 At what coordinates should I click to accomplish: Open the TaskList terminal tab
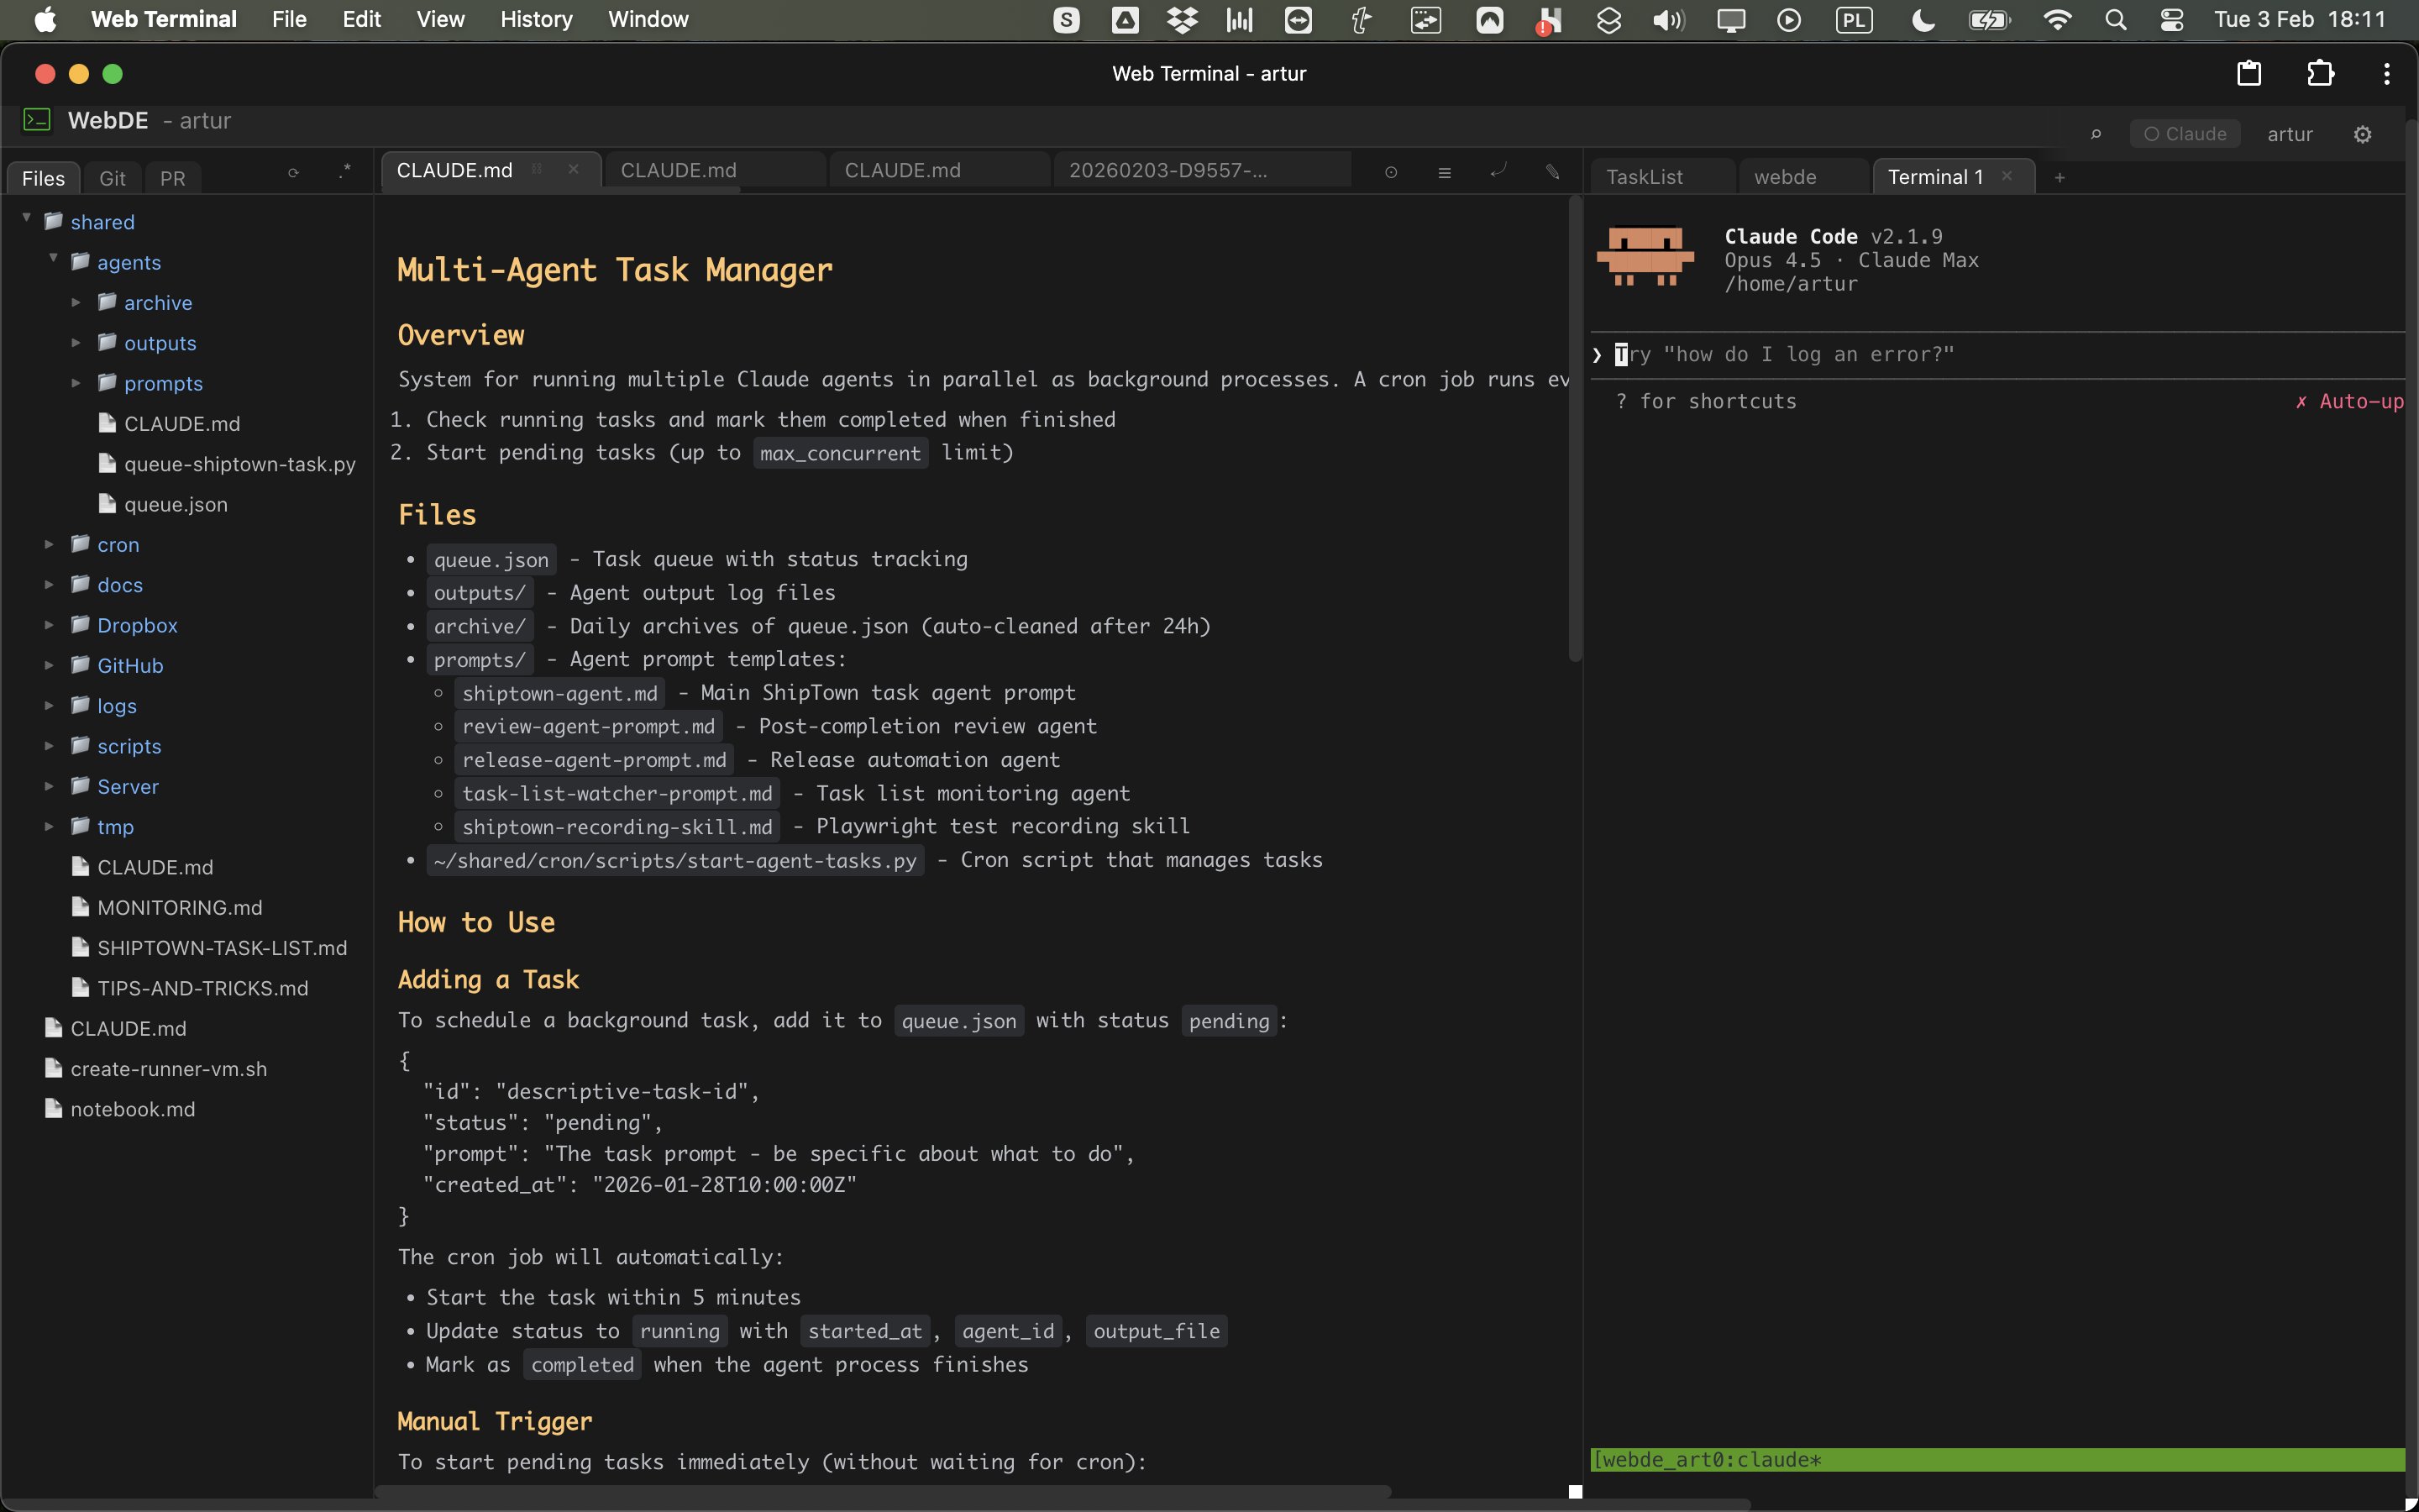click(x=1645, y=177)
